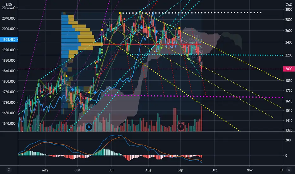Click the Jun date label
The width and height of the screenshot is (295, 174).
77,170
